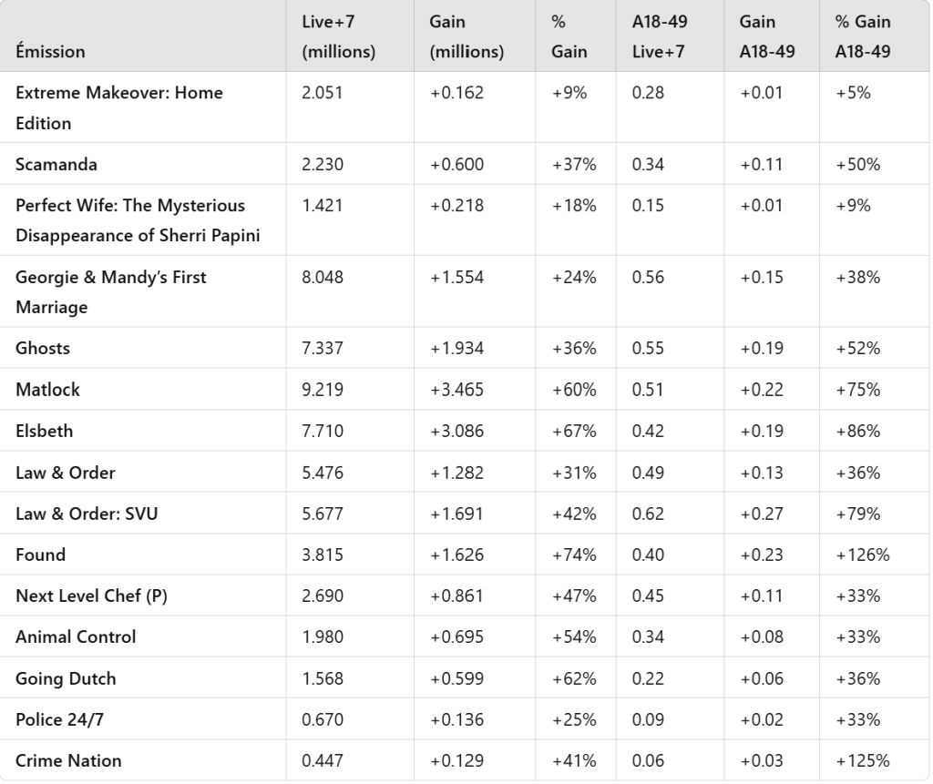
Task: Click Going Dutch's +62% gain cell
Action: [573, 677]
